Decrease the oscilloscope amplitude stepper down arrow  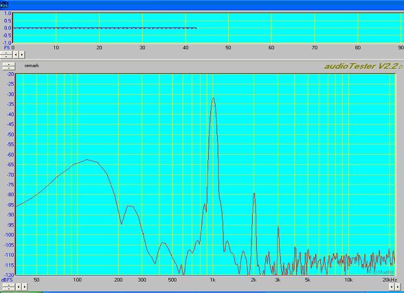6,56
